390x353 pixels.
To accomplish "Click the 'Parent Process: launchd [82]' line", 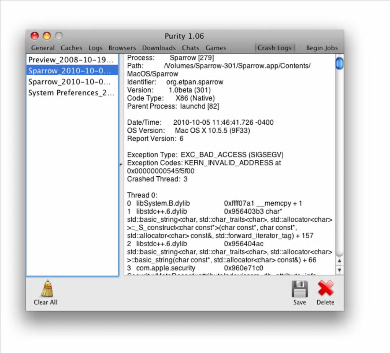I will click(x=173, y=106).
